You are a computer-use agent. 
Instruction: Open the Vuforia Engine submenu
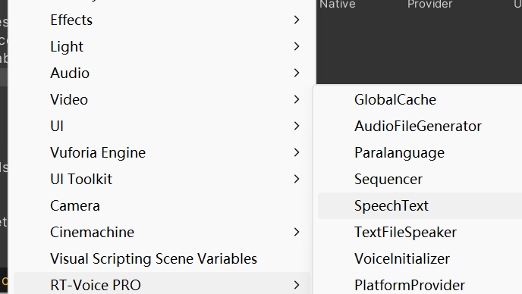[162, 152]
